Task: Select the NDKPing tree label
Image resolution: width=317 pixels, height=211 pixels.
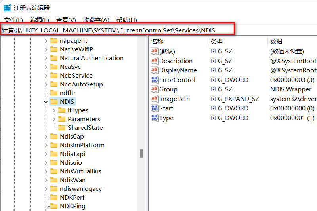Action: (73, 206)
